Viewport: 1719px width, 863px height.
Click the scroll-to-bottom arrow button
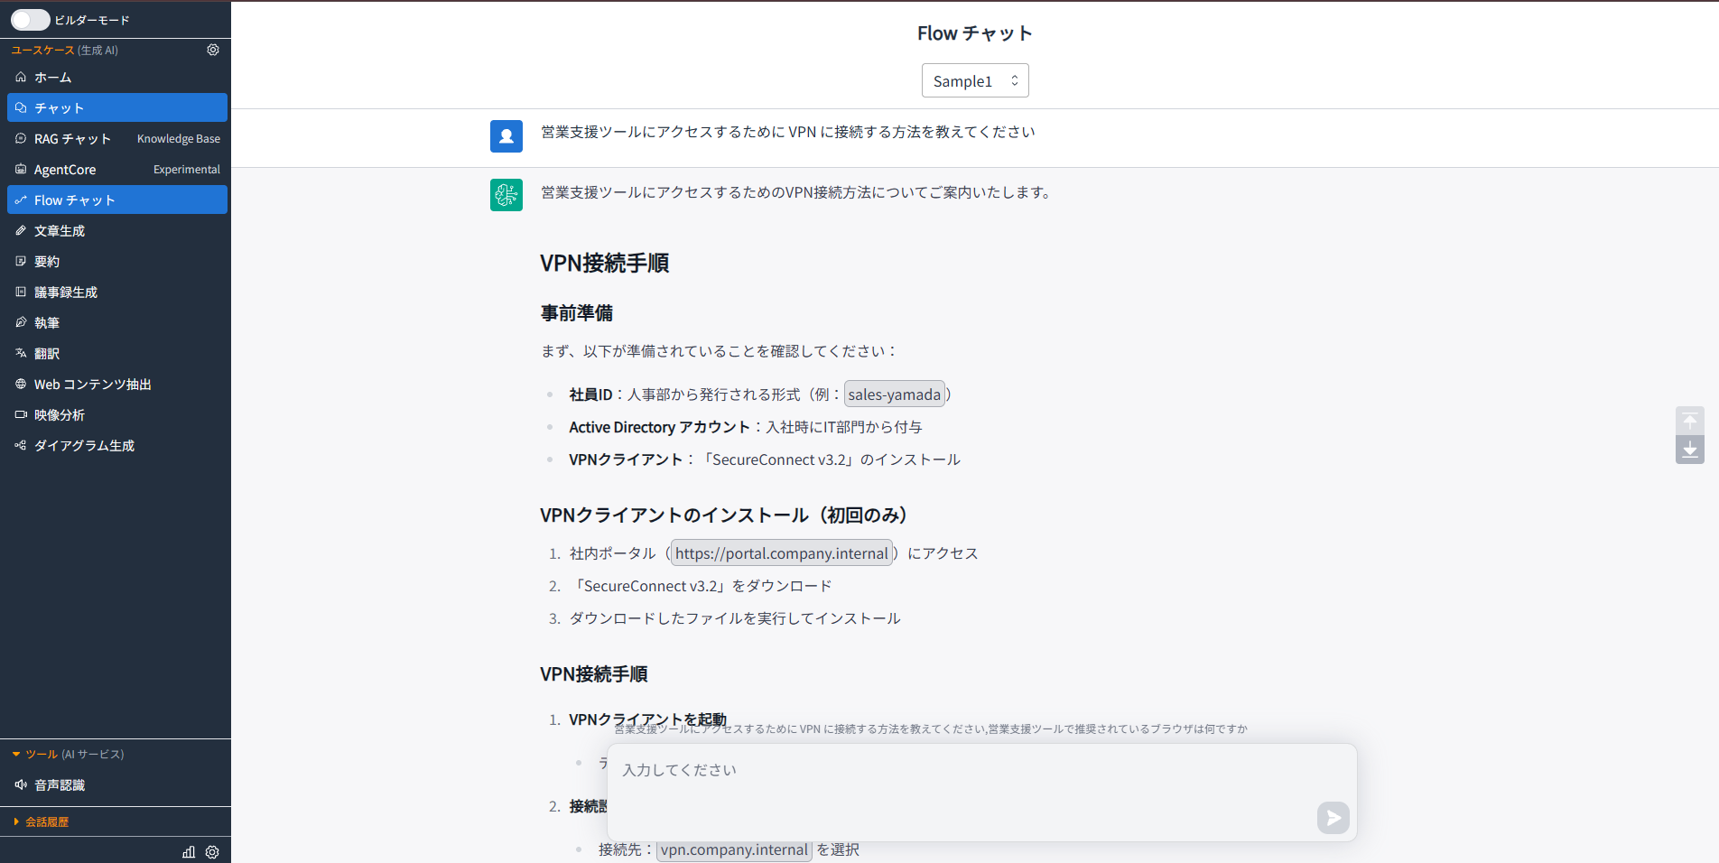(x=1689, y=450)
